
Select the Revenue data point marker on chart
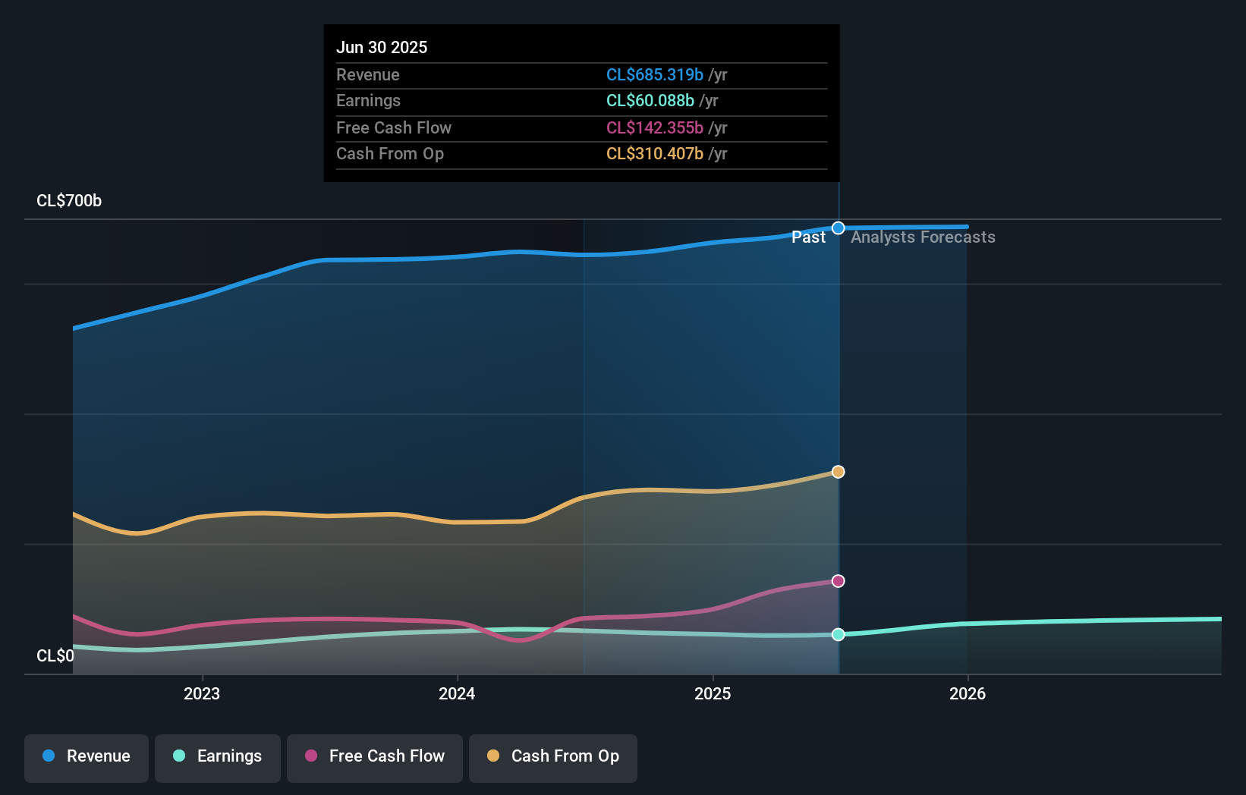click(838, 228)
